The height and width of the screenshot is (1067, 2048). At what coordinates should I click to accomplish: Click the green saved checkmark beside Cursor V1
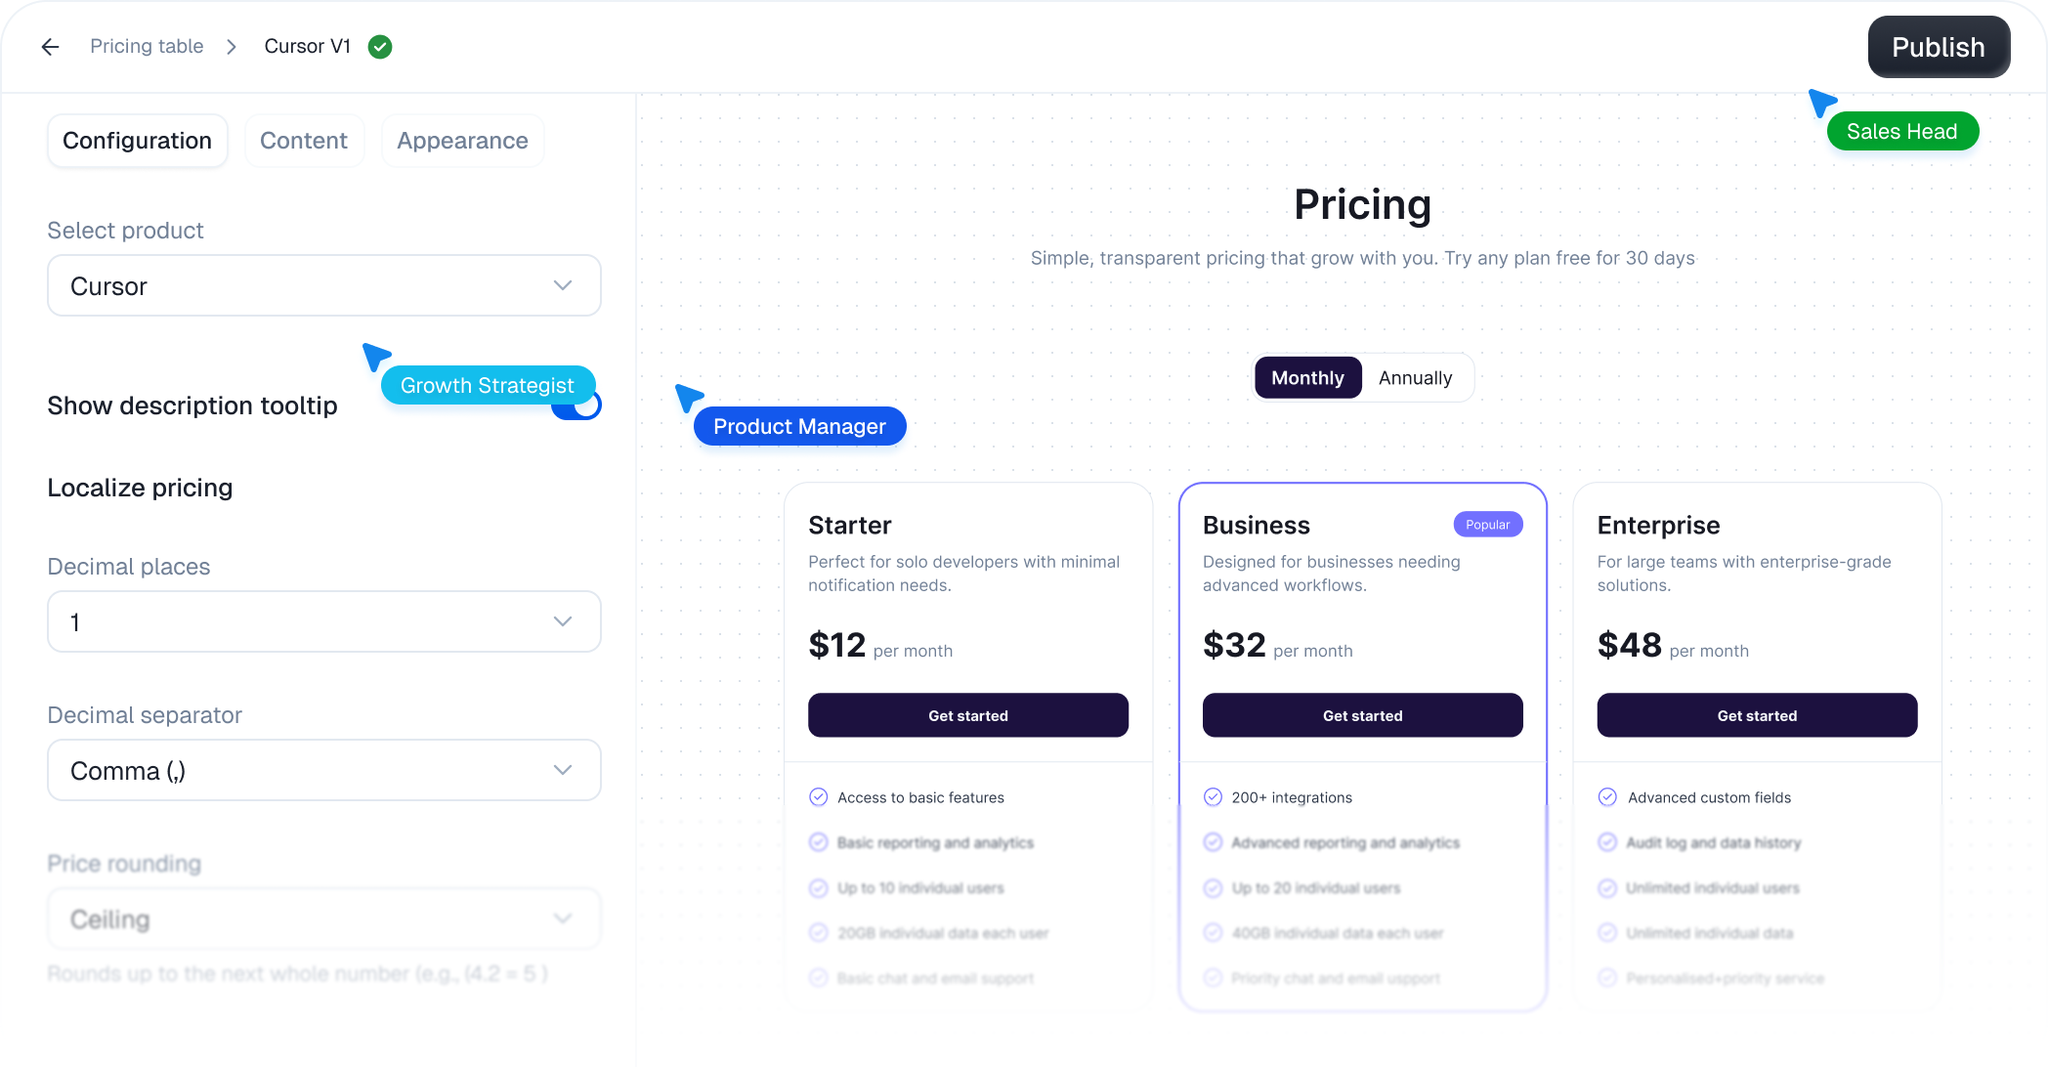[380, 46]
